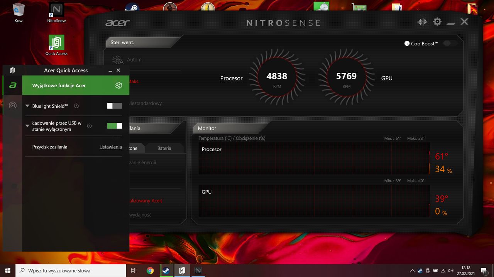This screenshot has width=494, height=277.
Task: Click the CoolBoost info icon
Action: click(x=407, y=43)
